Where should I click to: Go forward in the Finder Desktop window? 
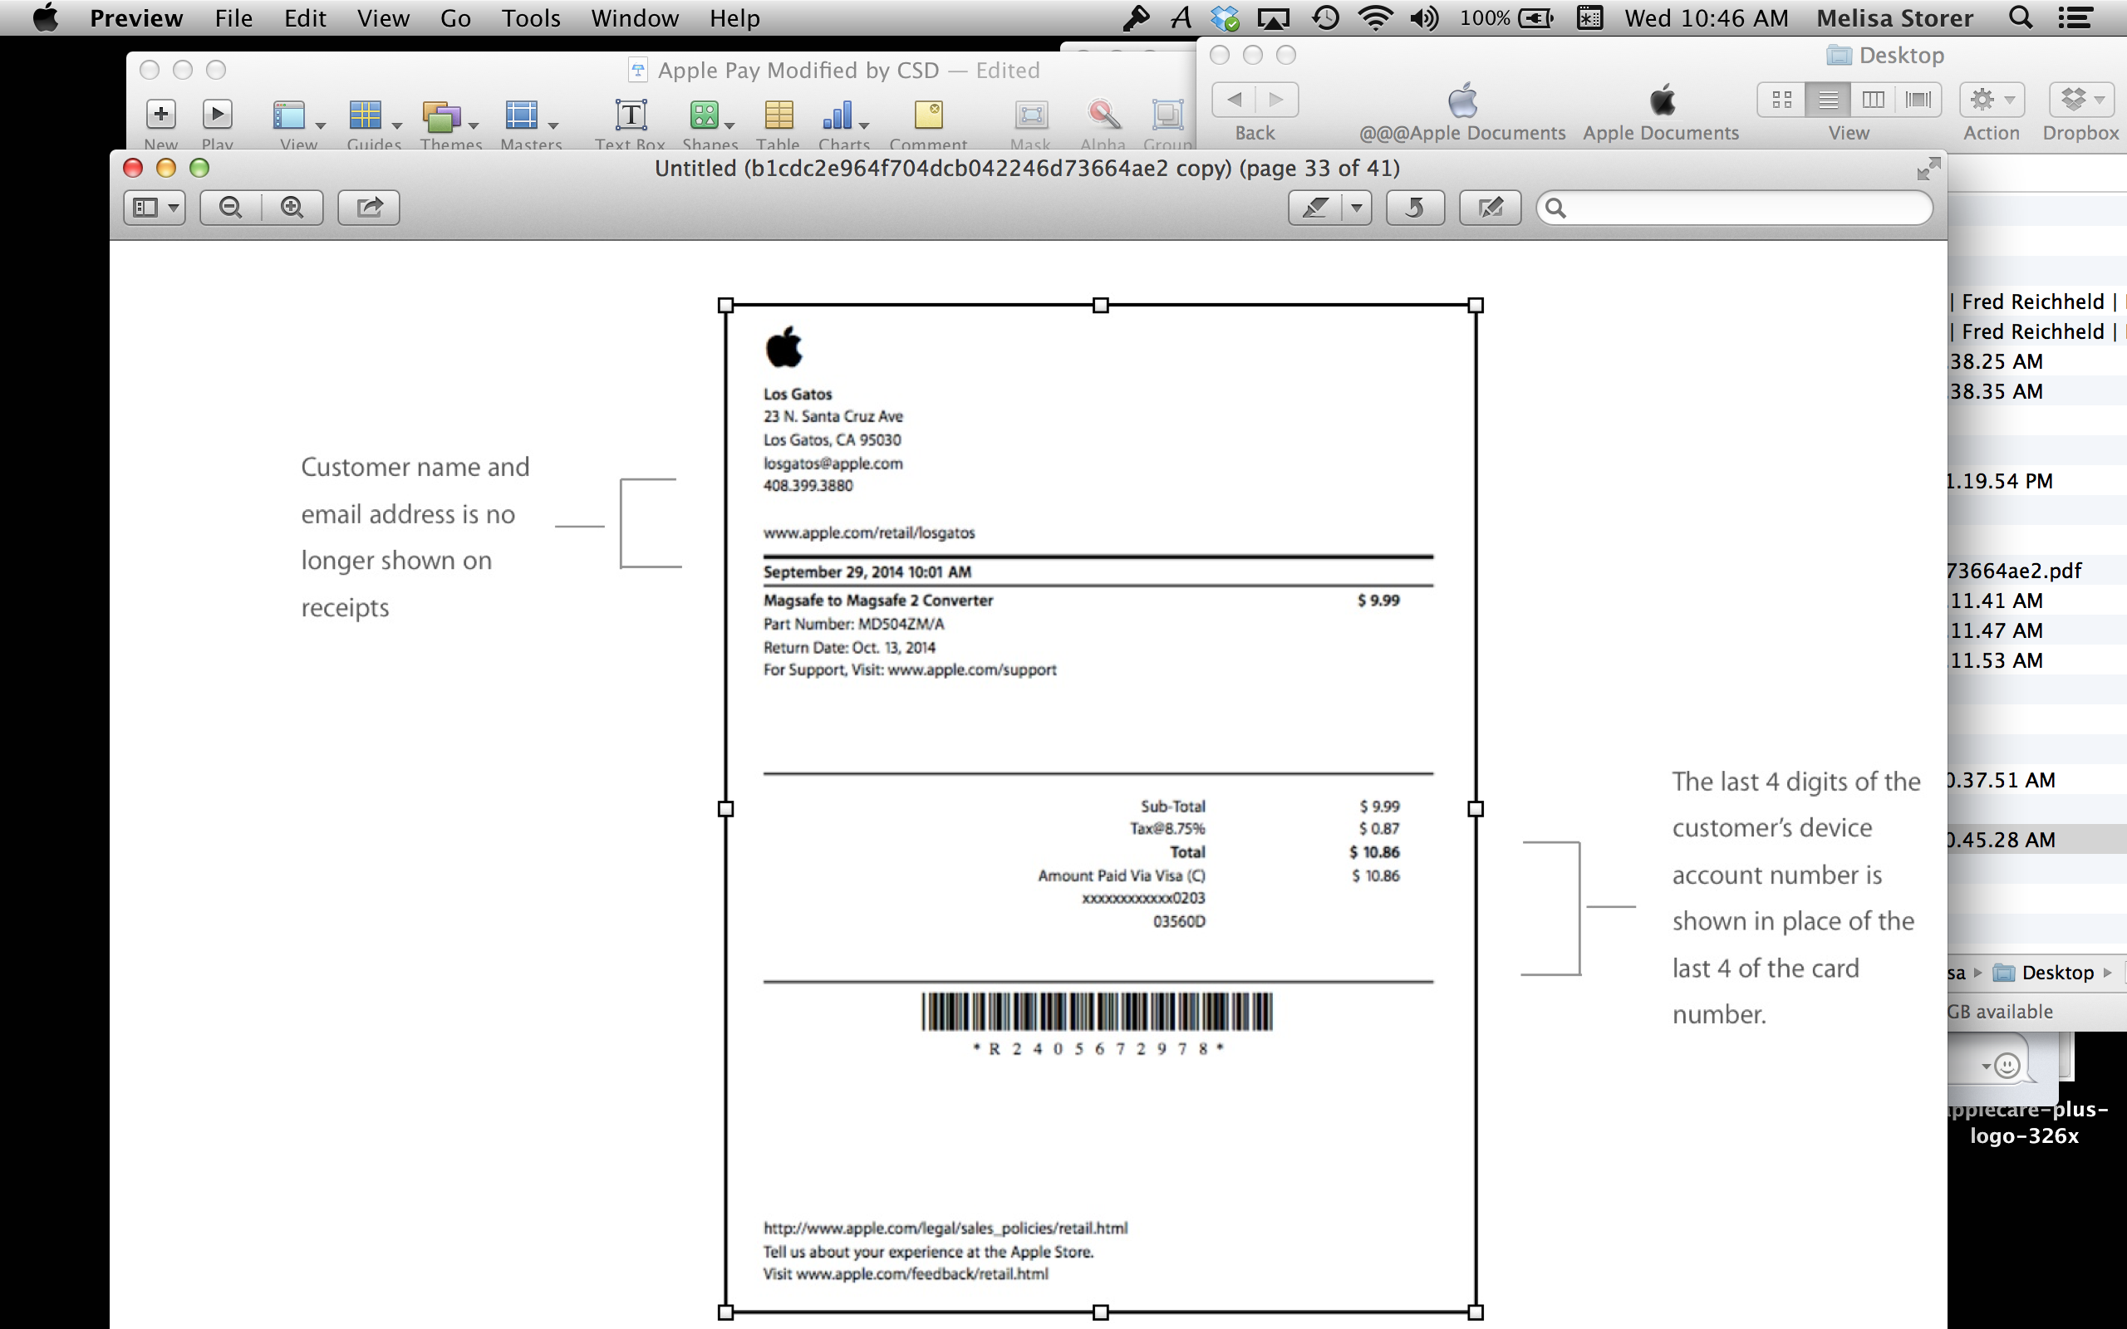[x=1277, y=100]
